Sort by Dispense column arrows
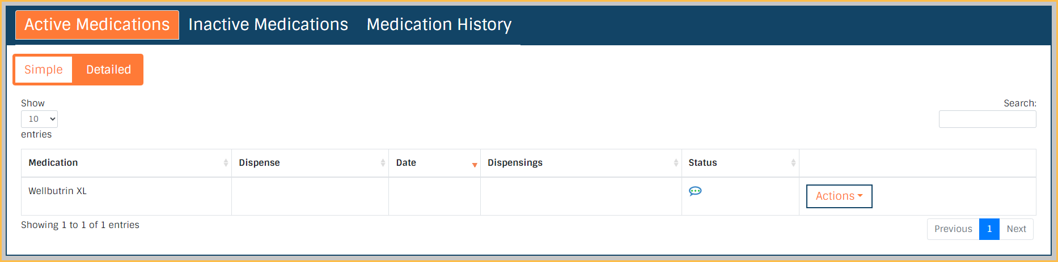1058x262 pixels. coord(383,163)
